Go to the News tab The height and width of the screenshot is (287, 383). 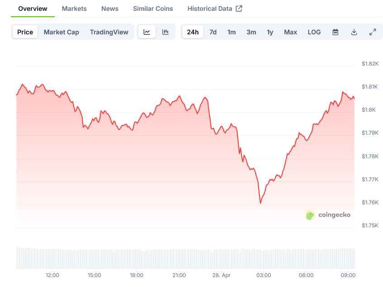coord(110,9)
